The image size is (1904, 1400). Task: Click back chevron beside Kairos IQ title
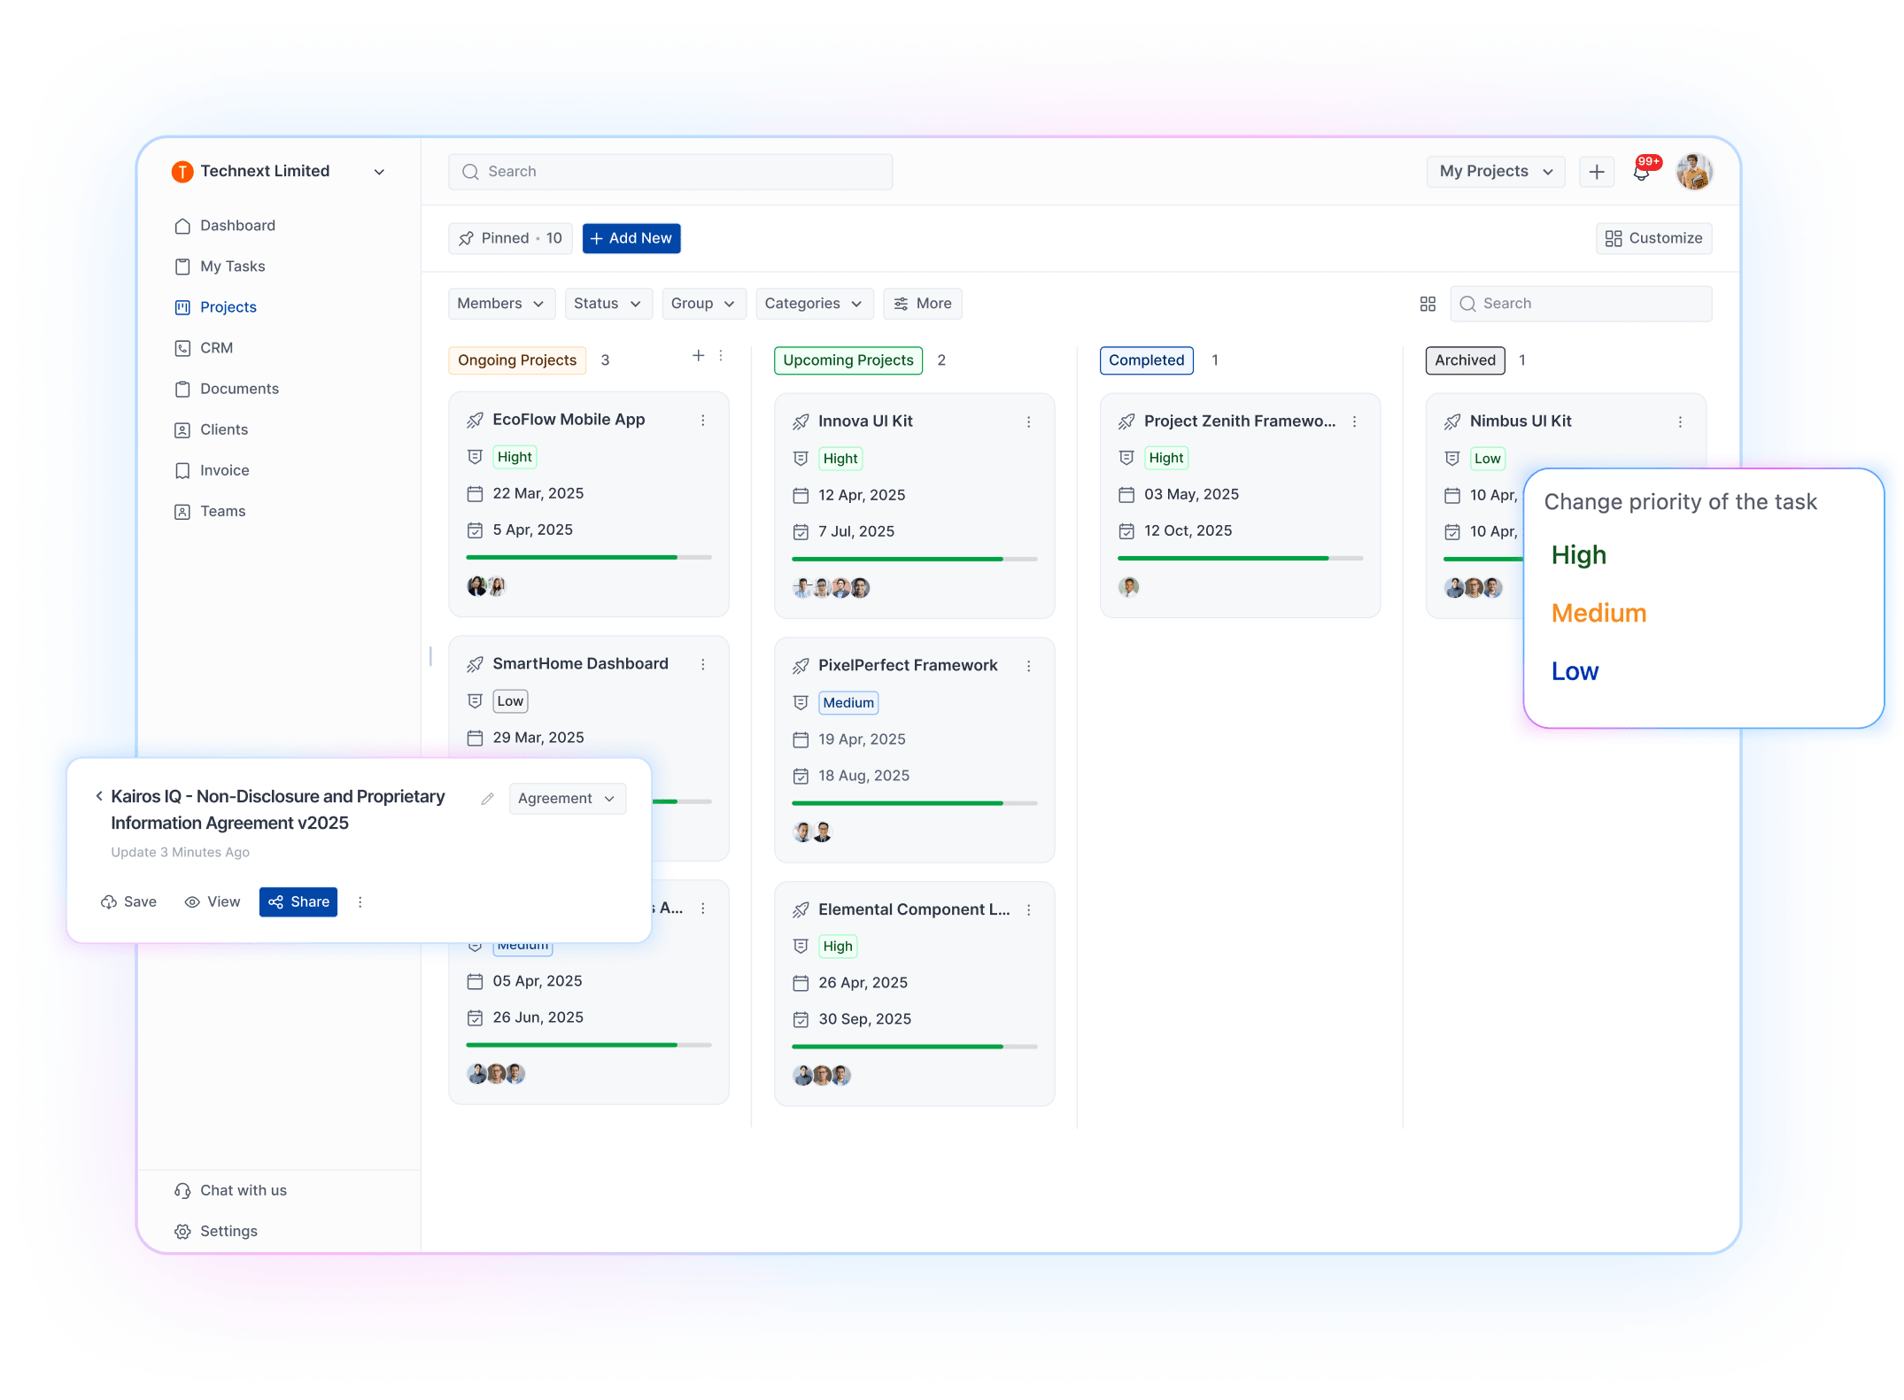tap(99, 796)
